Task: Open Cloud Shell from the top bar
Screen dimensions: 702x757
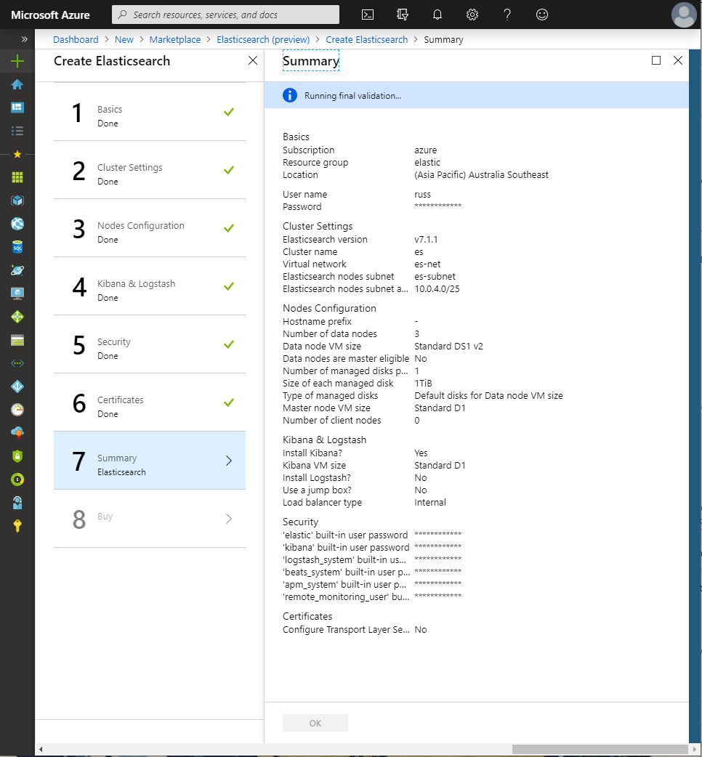Action: pos(368,15)
